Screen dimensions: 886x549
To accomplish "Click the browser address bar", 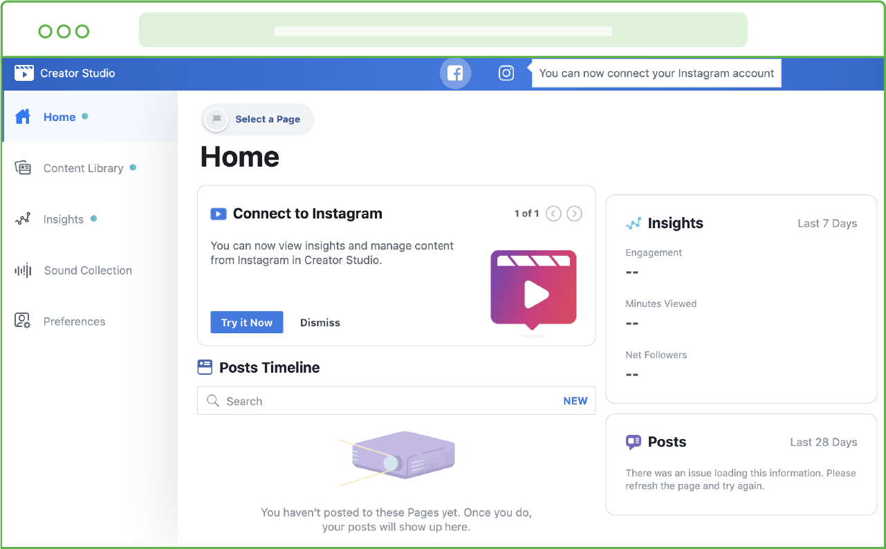I will (443, 30).
